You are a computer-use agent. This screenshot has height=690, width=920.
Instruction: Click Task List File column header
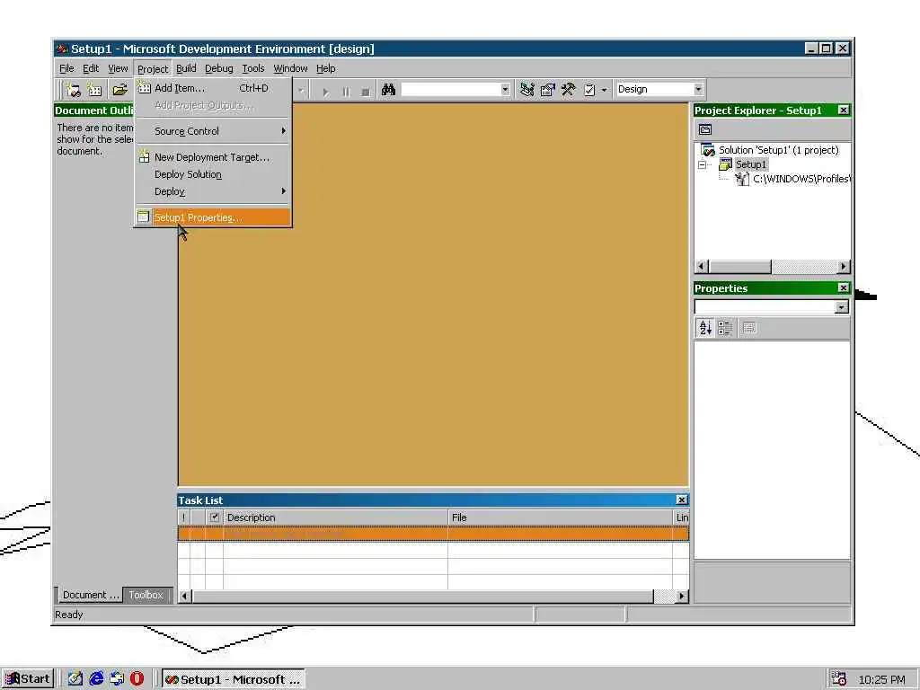[x=560, y=517]
